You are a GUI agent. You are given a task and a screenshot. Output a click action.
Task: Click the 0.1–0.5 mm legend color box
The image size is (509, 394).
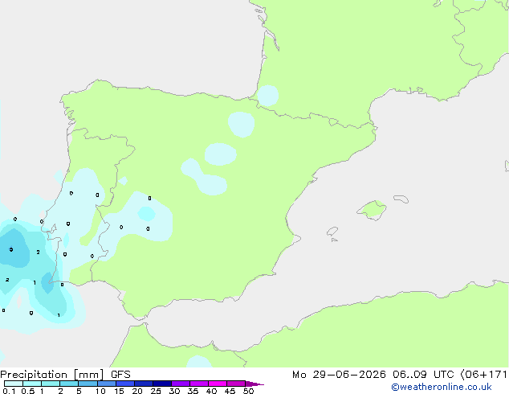14,384
